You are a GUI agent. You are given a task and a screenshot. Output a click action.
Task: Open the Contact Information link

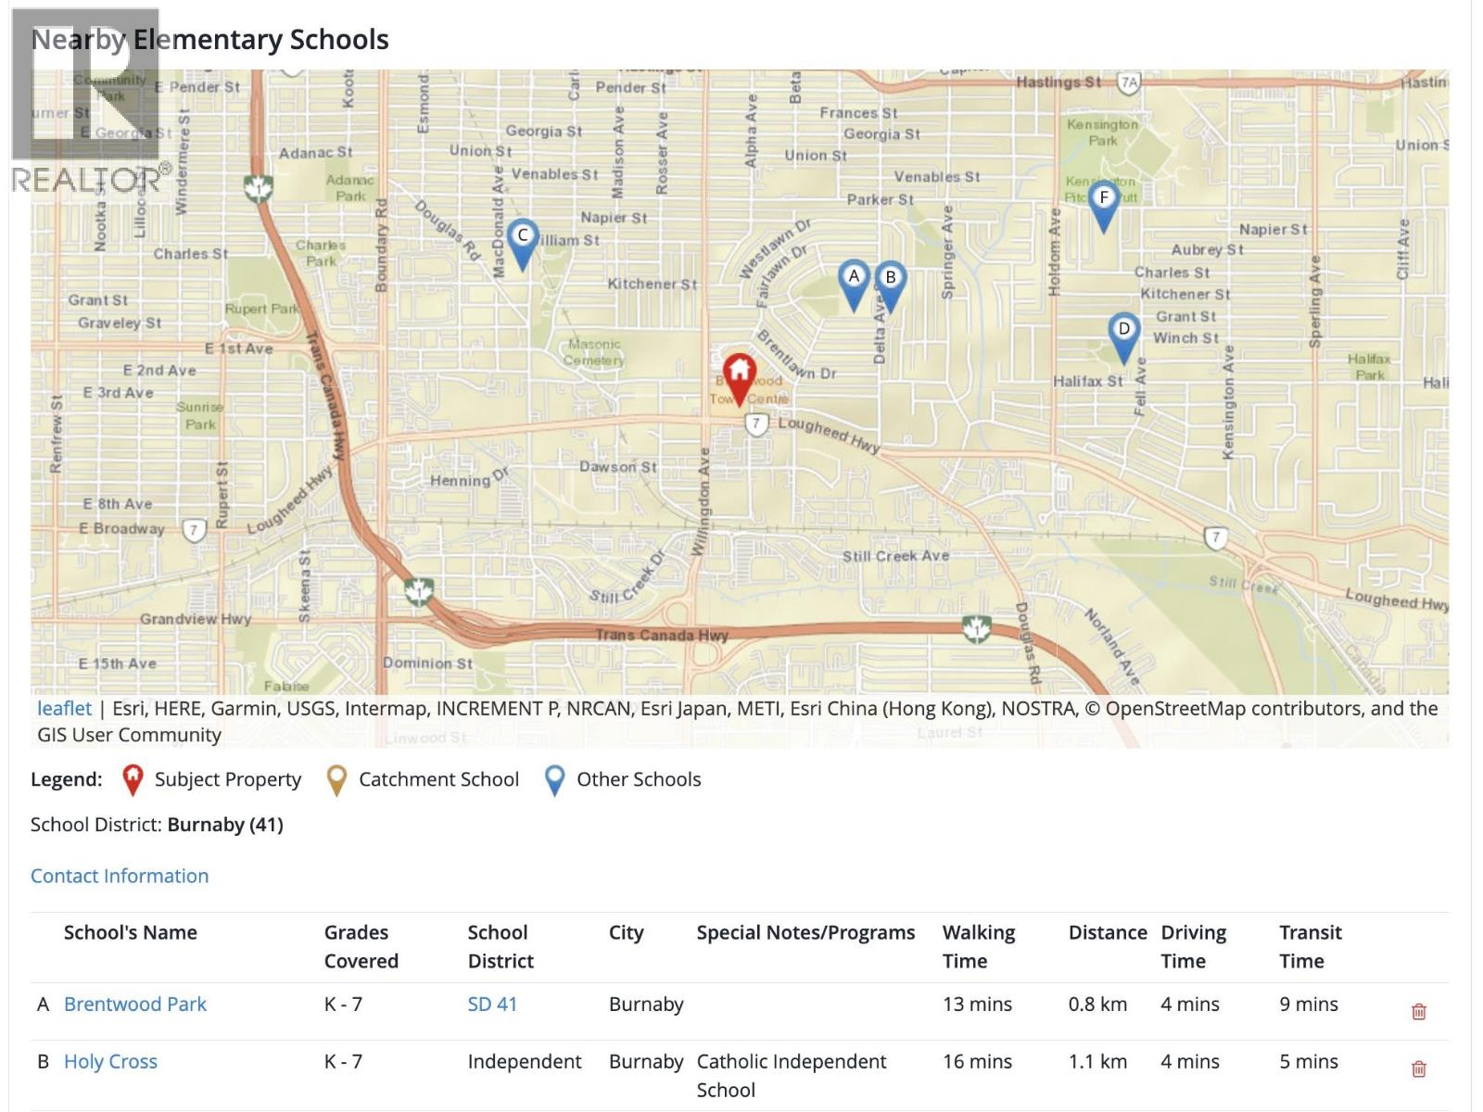tap(120, 876)
